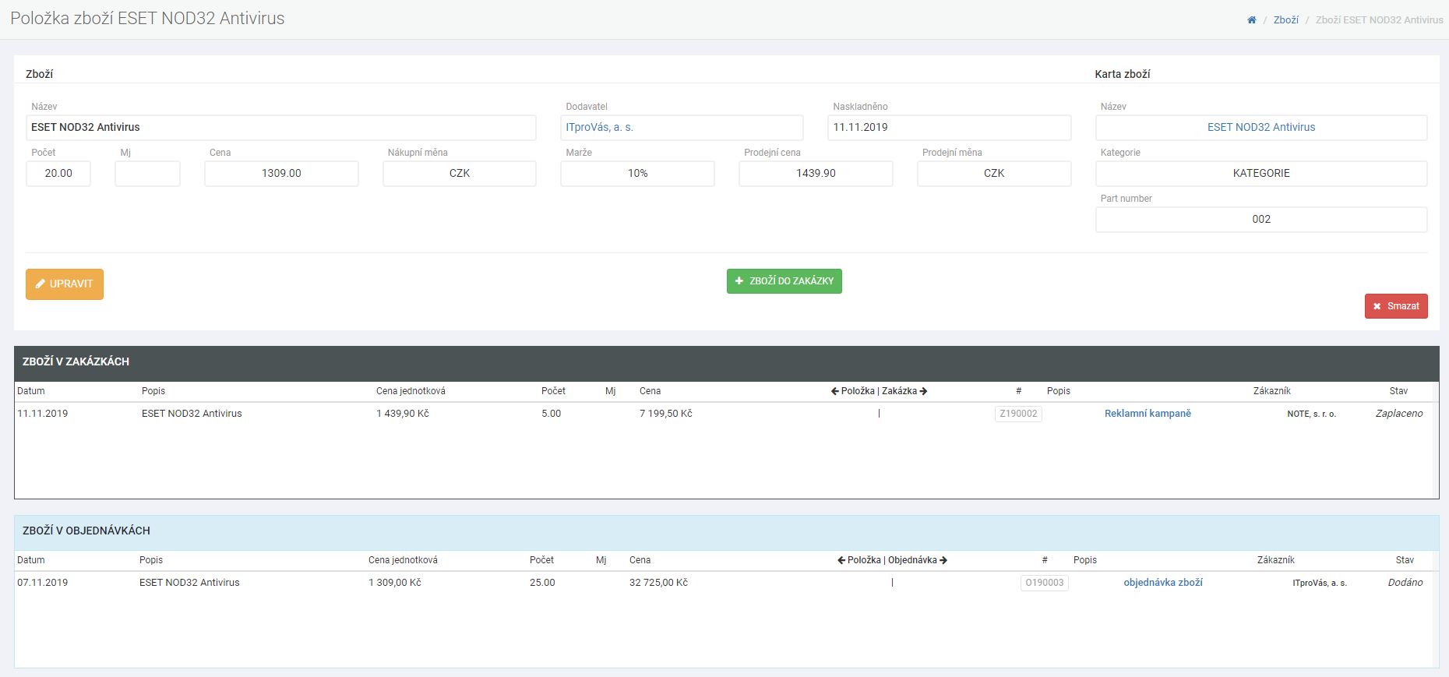Viewport: 1449px width, 677px height.
Task: Select Part number field 002
Action: (x=1261, y=220)
